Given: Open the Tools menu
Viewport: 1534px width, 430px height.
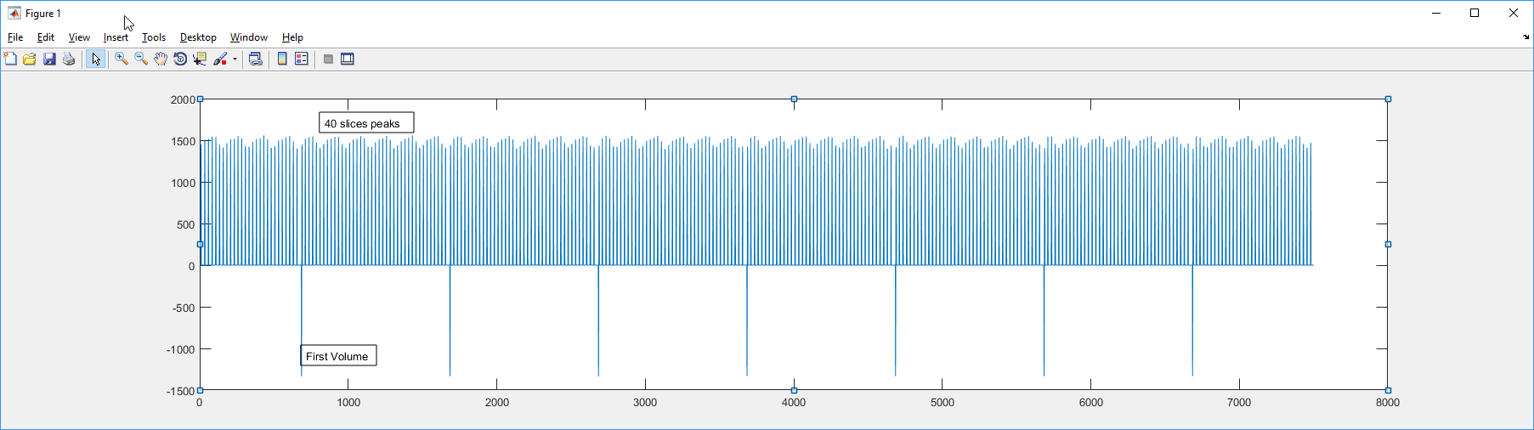Looking at the screenshot, I should [154, 37].
